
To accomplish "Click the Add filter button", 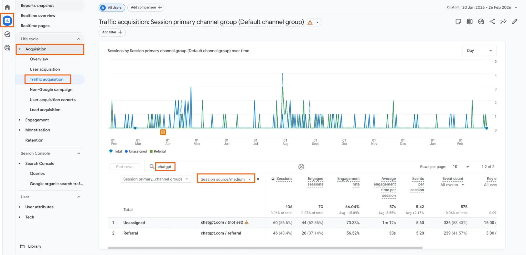I will point(112,32).
